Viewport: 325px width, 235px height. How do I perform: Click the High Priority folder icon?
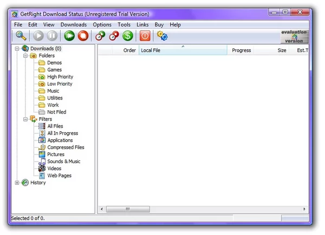tap(42, 77)
